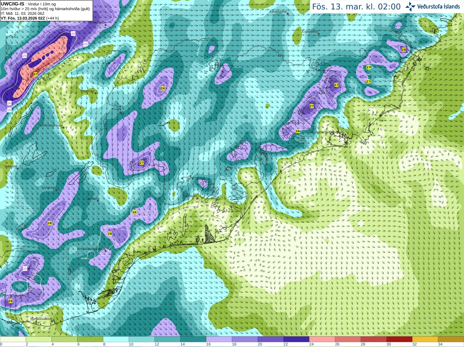This screenshot has height=347, width=464.
Task: Click the yellow 28 label near Kirkjubæjarklaustur
Action: (110, 234)
